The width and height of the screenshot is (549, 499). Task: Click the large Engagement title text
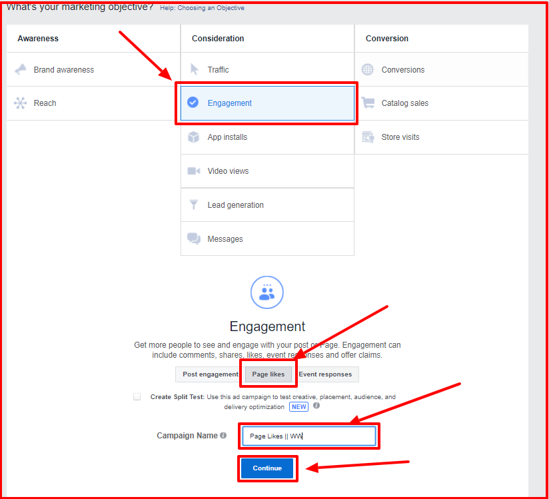pyautogui.click(x=267, y=326)
